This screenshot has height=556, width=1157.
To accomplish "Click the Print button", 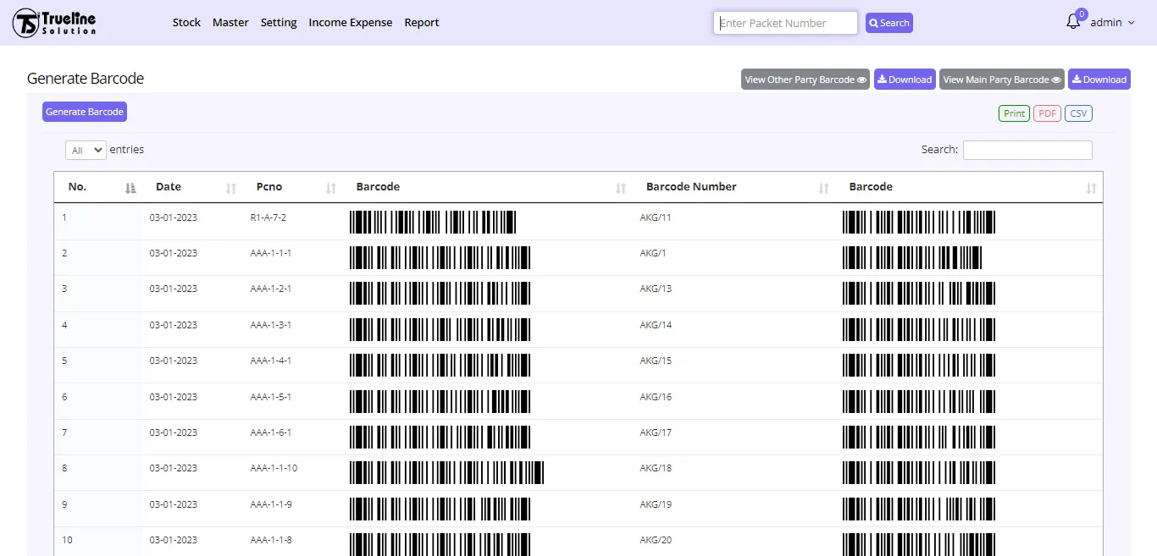I will coord(1015,113).
